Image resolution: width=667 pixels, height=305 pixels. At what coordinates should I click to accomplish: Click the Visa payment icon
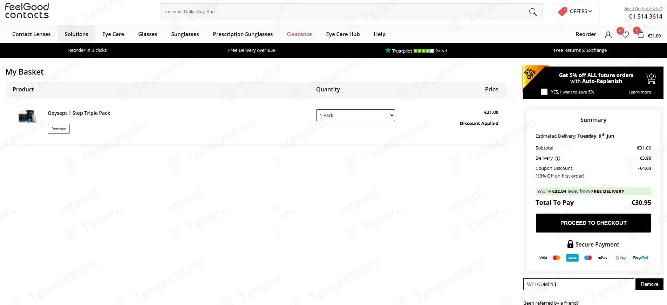point(543,258)
